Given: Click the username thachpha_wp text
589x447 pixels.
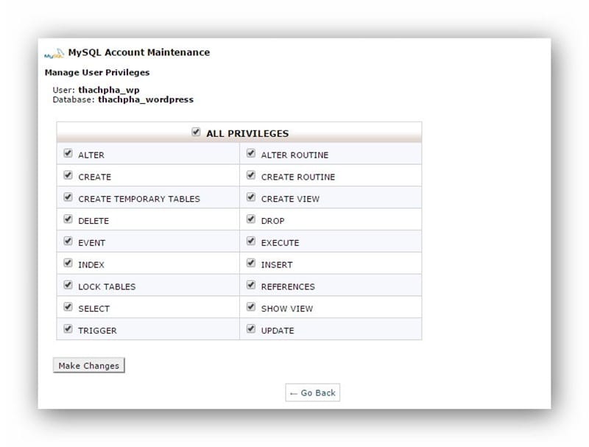Looking at the screenshot, I should [x=109, y=90].
